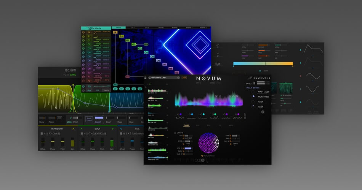The height and width of the screenshot is (190, 362).
Task: Toggle power icon for O1 operator row
Action: click(83, 41)
